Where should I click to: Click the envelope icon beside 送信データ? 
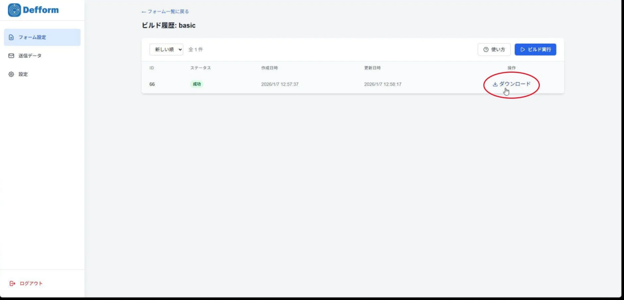[x=11, y=56]
